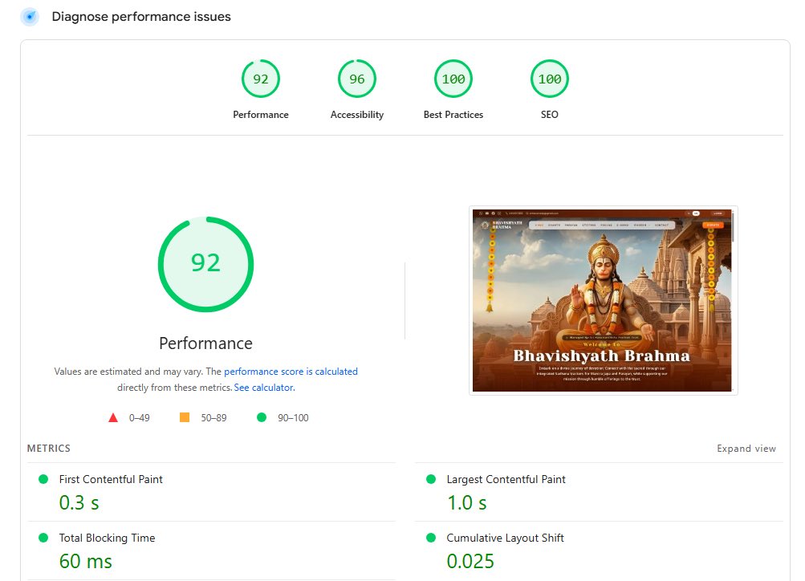Click the 0.025 Cumulative Layout Shift value
This screenshot has height=581, width=805.
click(x=470, y=561)
